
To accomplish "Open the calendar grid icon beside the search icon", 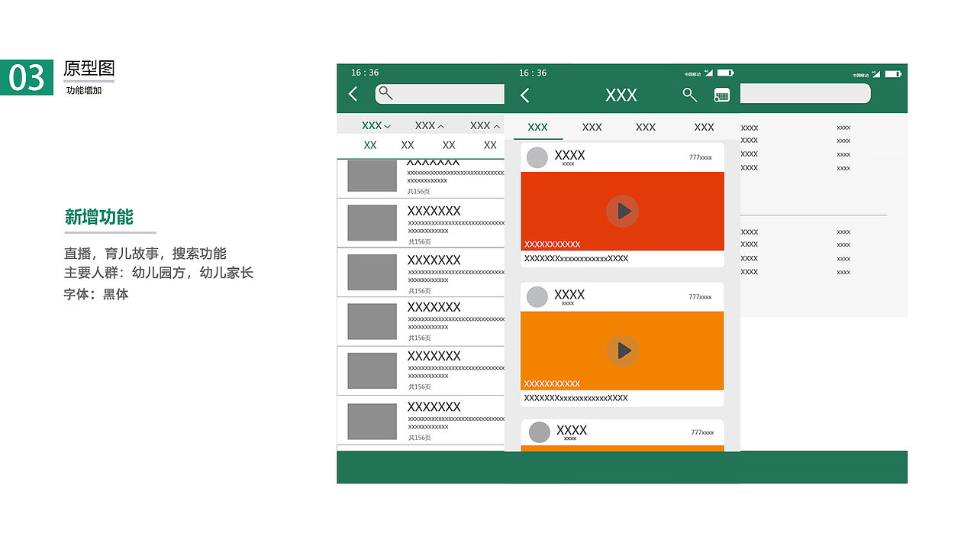I will tap(721, 95).
